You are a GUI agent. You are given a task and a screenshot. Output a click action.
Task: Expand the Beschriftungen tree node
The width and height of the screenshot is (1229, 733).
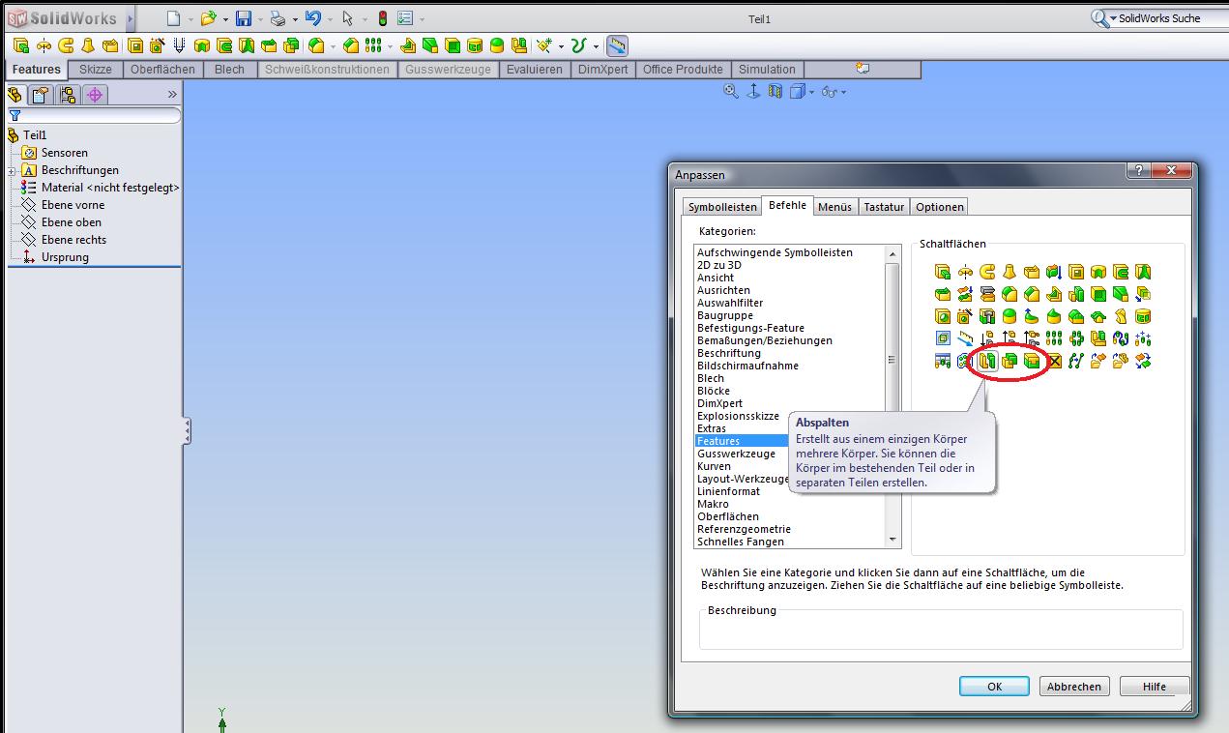click(12, 170)
